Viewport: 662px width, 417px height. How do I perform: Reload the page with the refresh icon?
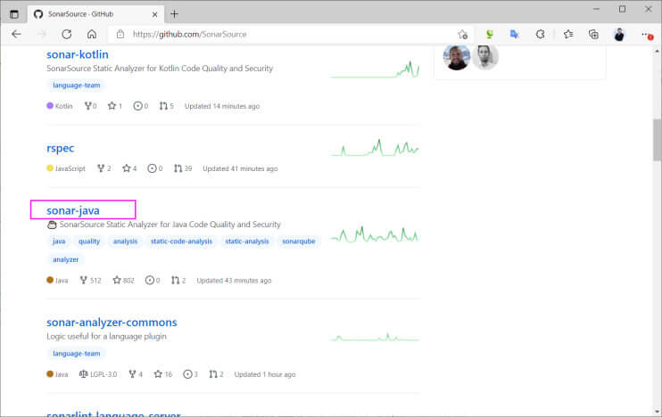[x=67, y=34]
